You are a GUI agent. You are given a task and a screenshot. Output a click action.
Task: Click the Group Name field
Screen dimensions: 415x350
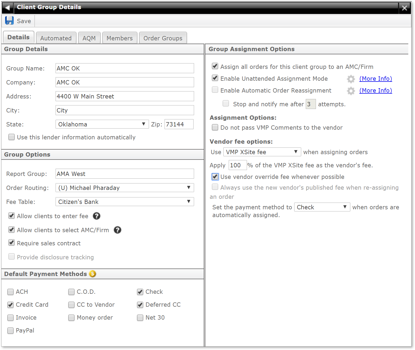point(125,68)
